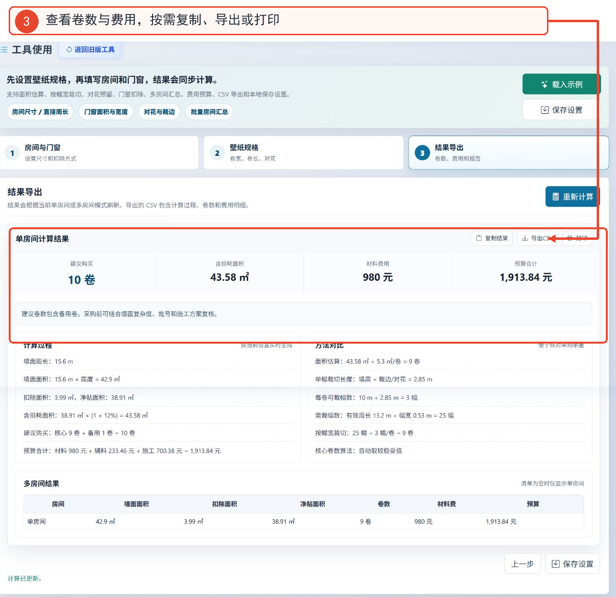Click the 扣除面积 column header
616x597 pixels.
[x=224, y=504]
